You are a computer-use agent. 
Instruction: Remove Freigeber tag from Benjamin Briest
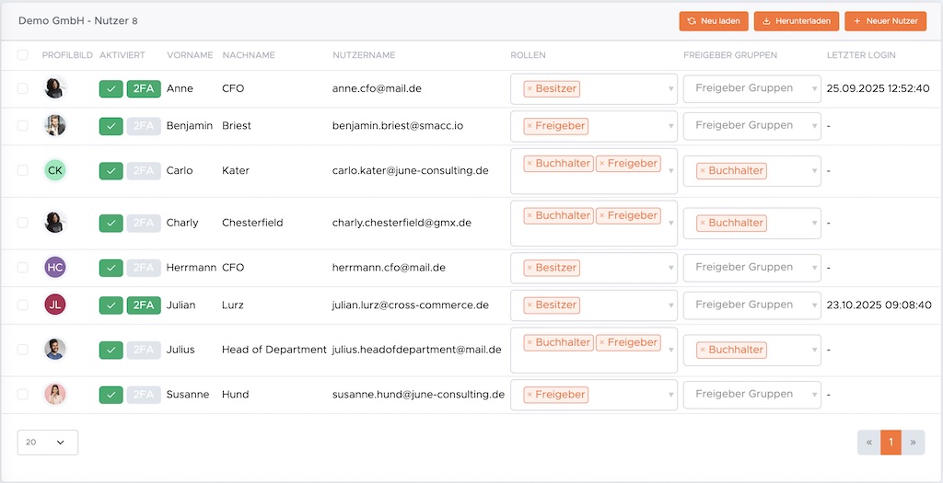pos(530,126)
